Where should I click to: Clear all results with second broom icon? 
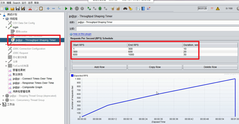point(118,8)
